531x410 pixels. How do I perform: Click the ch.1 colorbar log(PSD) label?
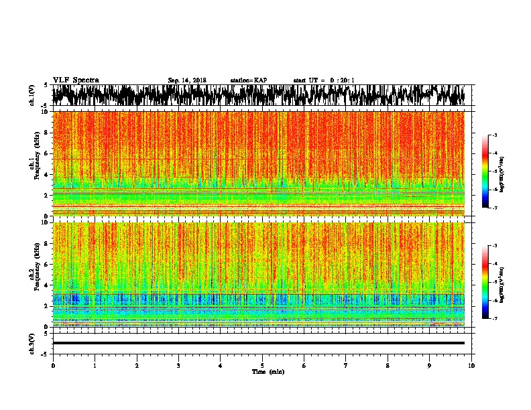click(x=501, y=174)
